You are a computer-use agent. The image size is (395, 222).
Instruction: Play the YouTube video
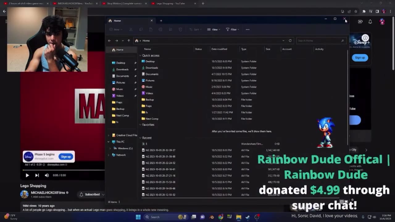click(27, 175)
